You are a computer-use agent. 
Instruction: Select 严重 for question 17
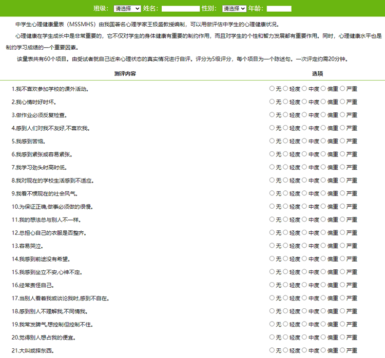click(x=342, y=297)
